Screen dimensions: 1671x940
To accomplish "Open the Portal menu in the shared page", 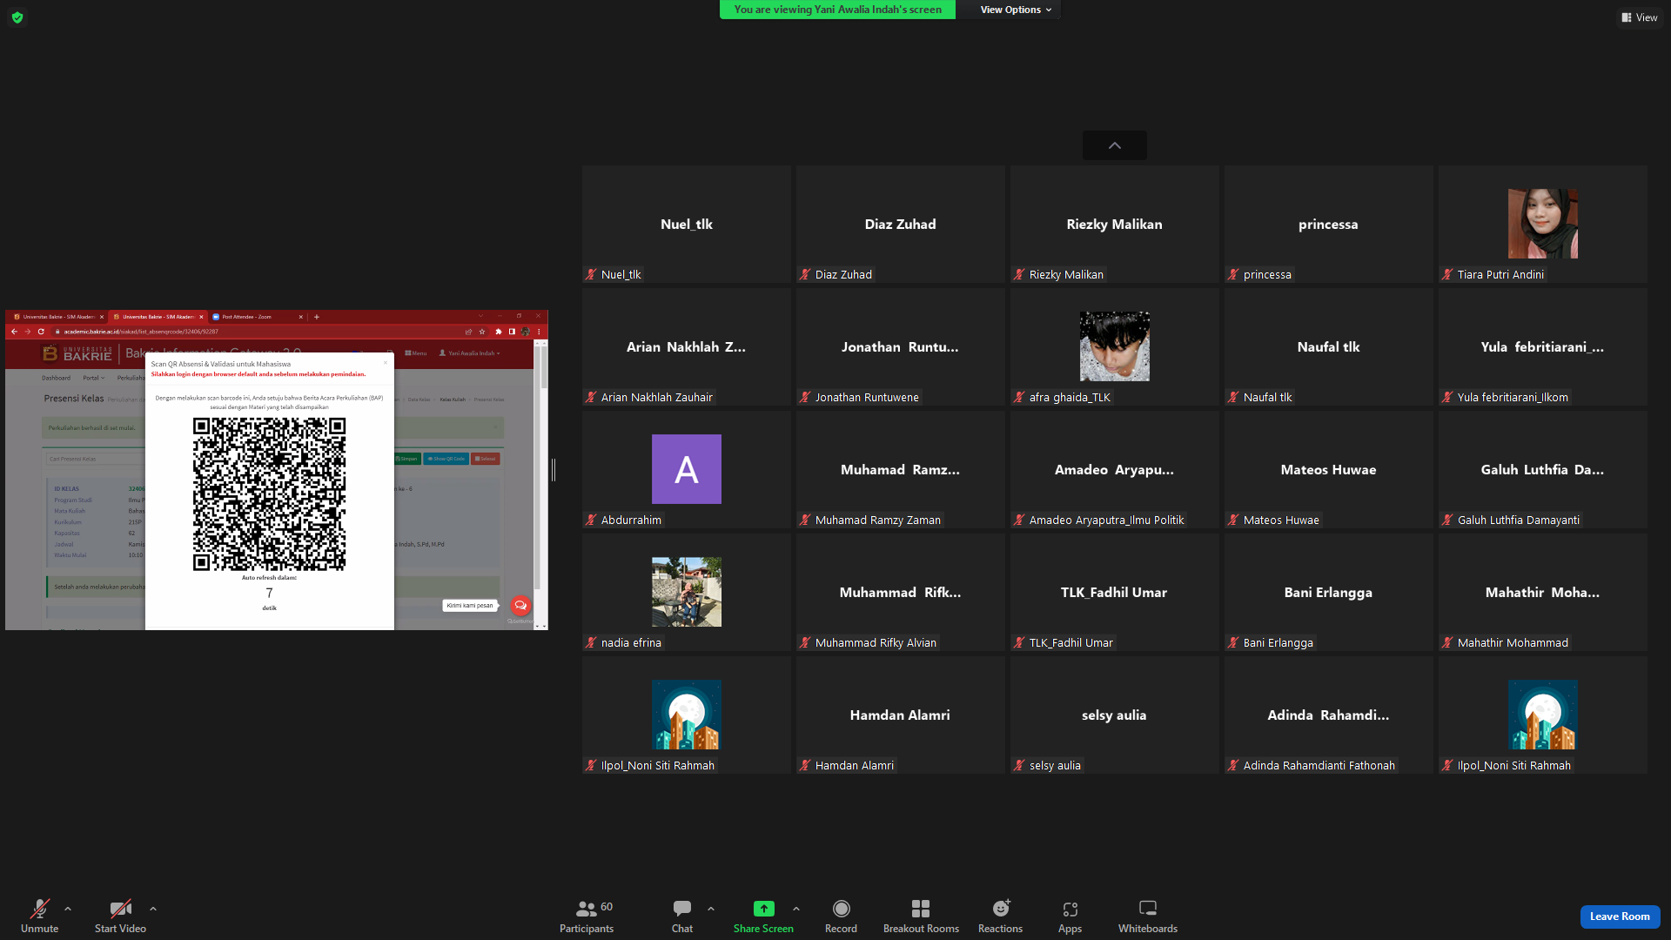I will [93, 378].
